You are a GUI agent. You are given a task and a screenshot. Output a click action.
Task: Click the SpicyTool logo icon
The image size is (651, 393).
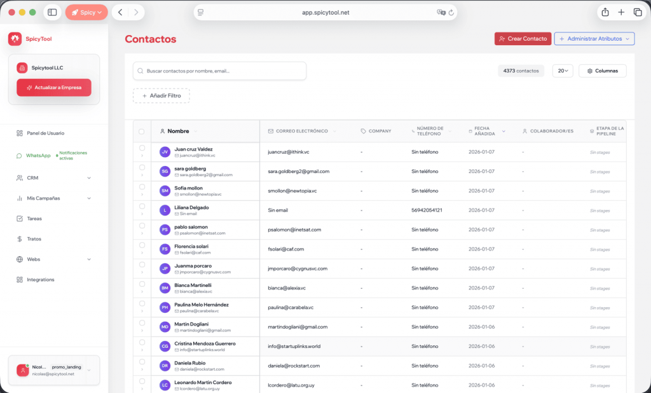click(15, 39)
